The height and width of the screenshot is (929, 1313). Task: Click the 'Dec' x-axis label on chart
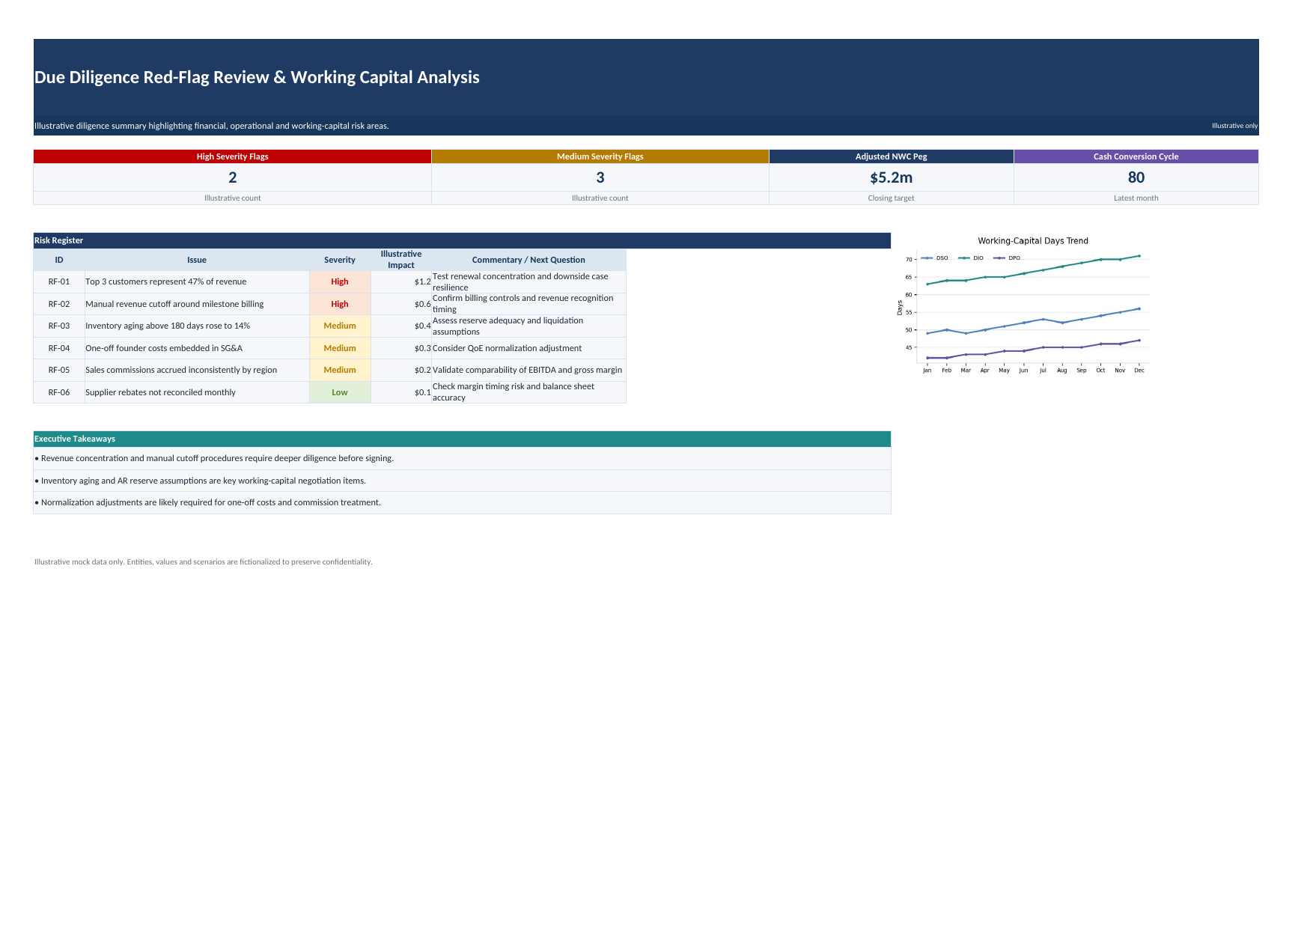pos(1139,371)
